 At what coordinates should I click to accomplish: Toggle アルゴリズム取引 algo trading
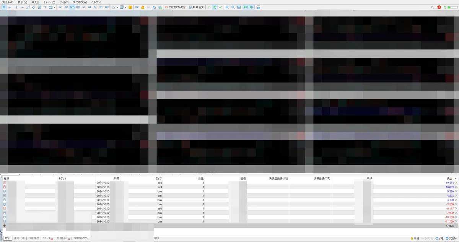point(176,7)
